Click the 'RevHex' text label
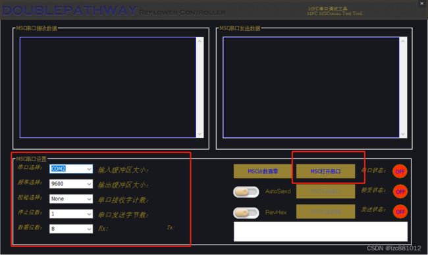This screenshot has height=255, width=428. coord(276,212)
